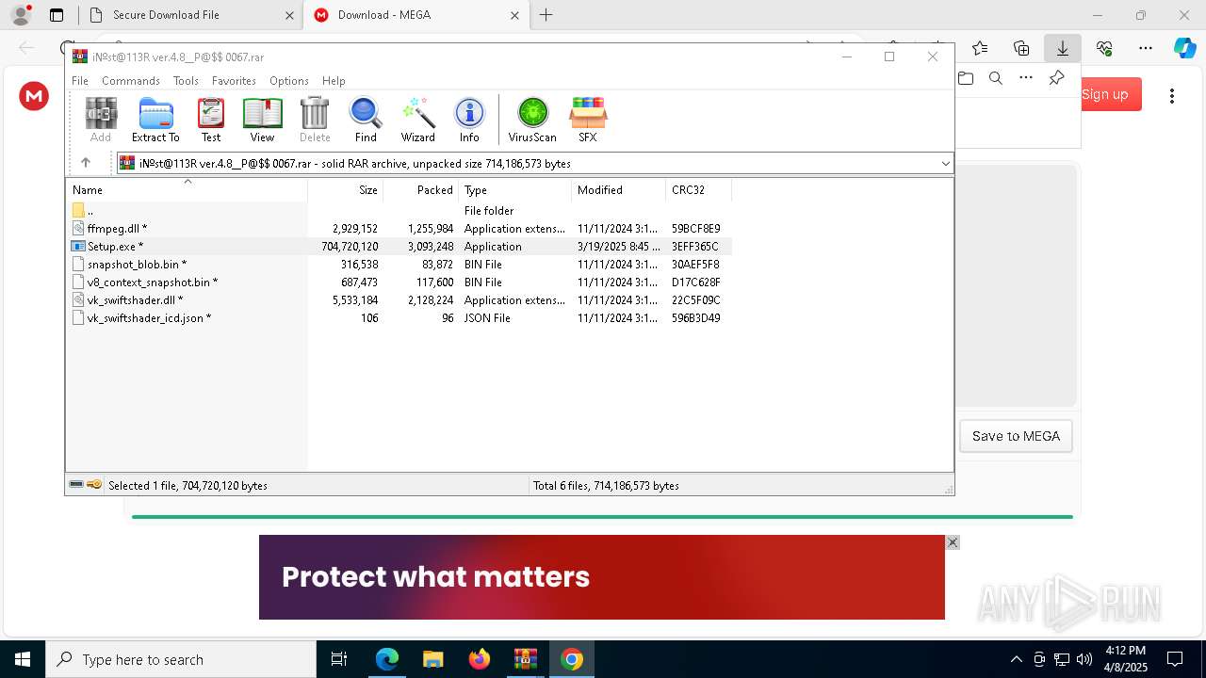
Task: Show archive Info
Action: (469, 120)
